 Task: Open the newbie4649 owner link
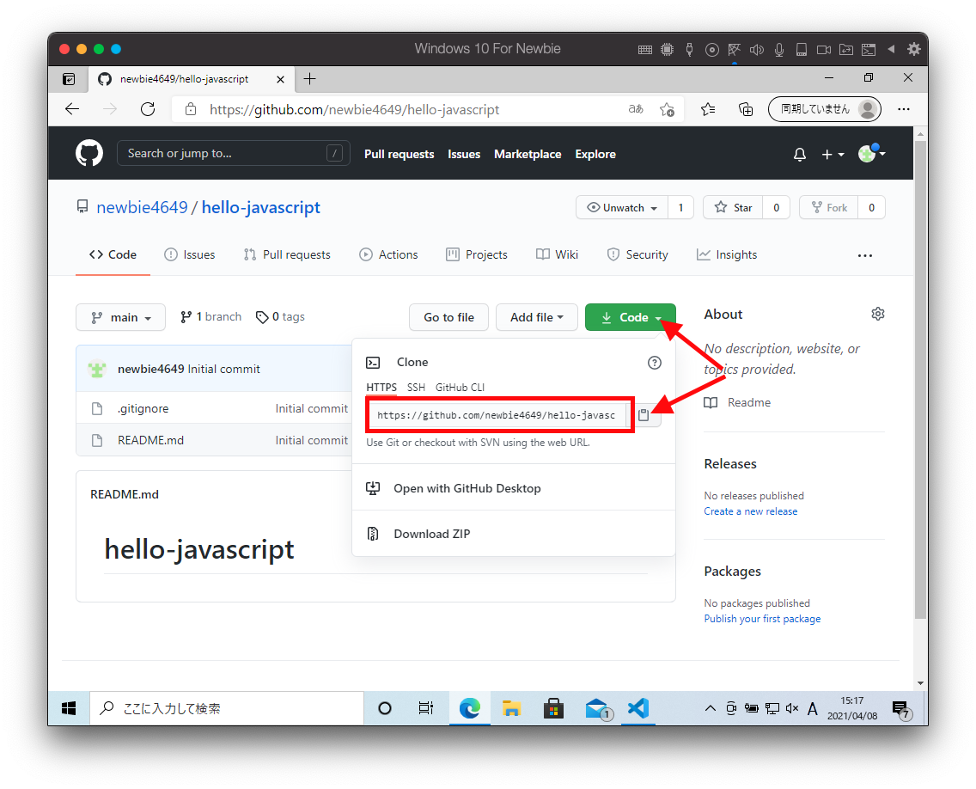(x=142, y=207)
